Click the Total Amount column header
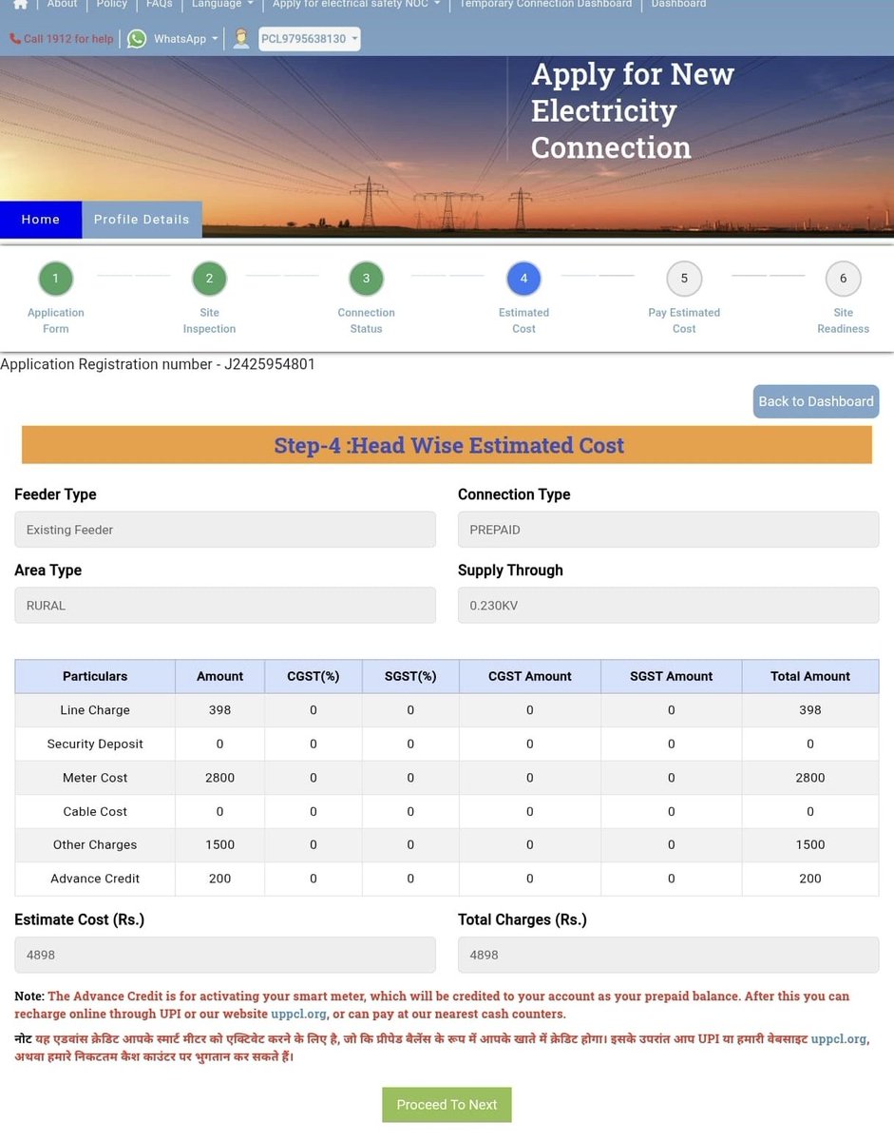The image size is (894, 1141). [810, 676]
